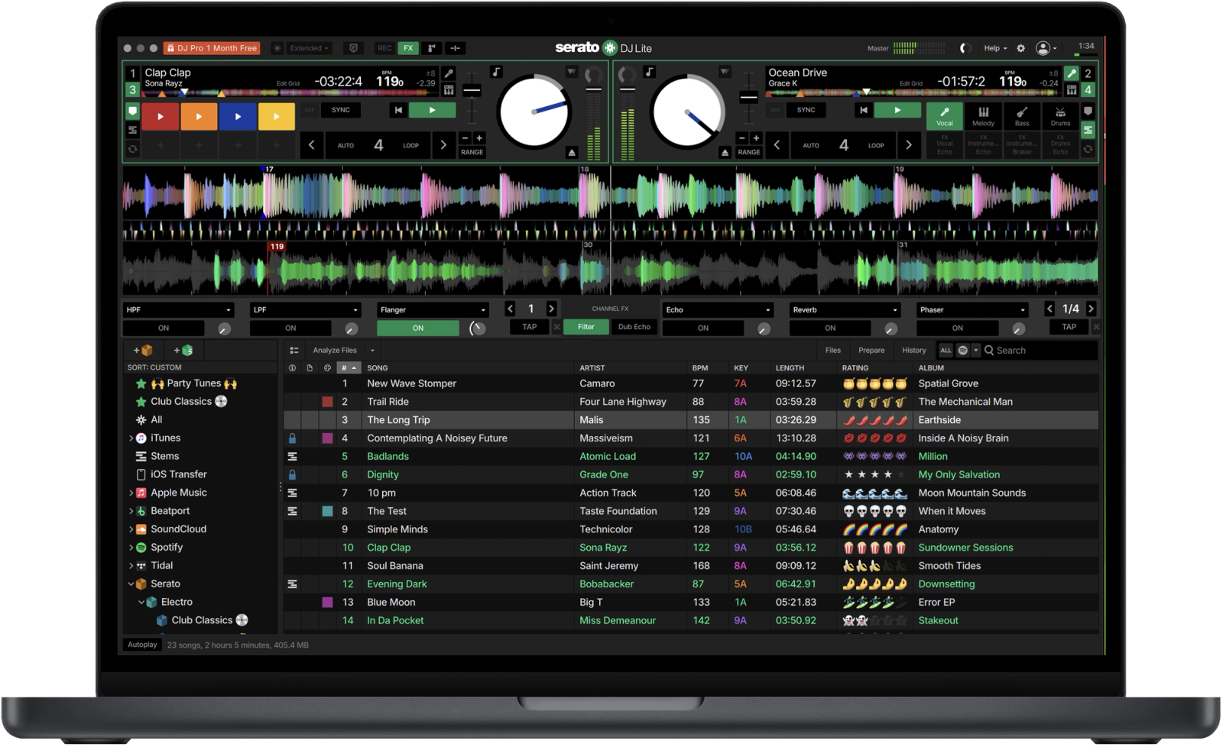
Task: Switch to the Files tab
Action: 832,351
